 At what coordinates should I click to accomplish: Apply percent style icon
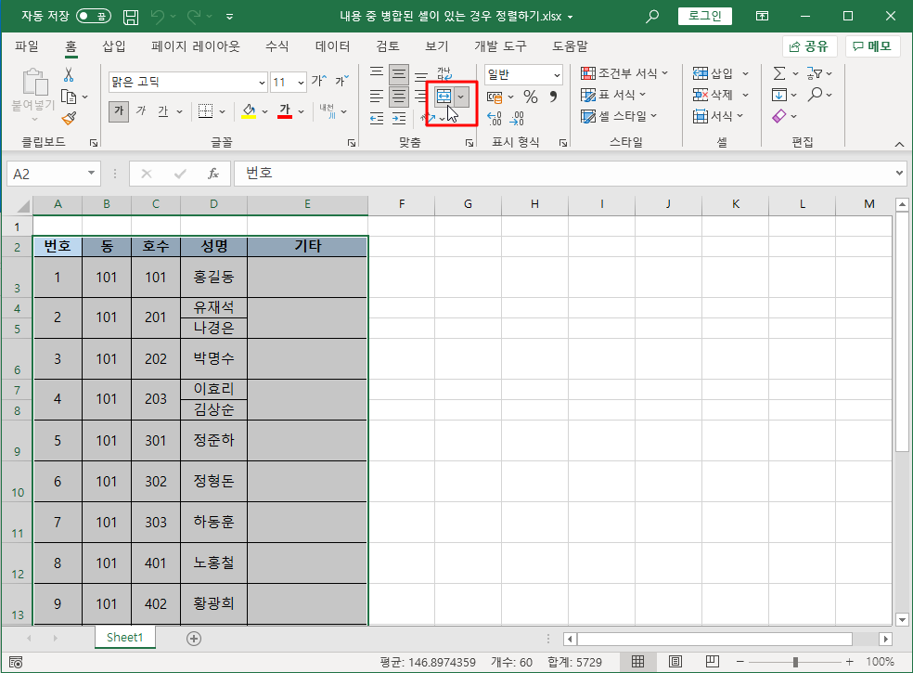pyautogui.click(x=531, y=97)
